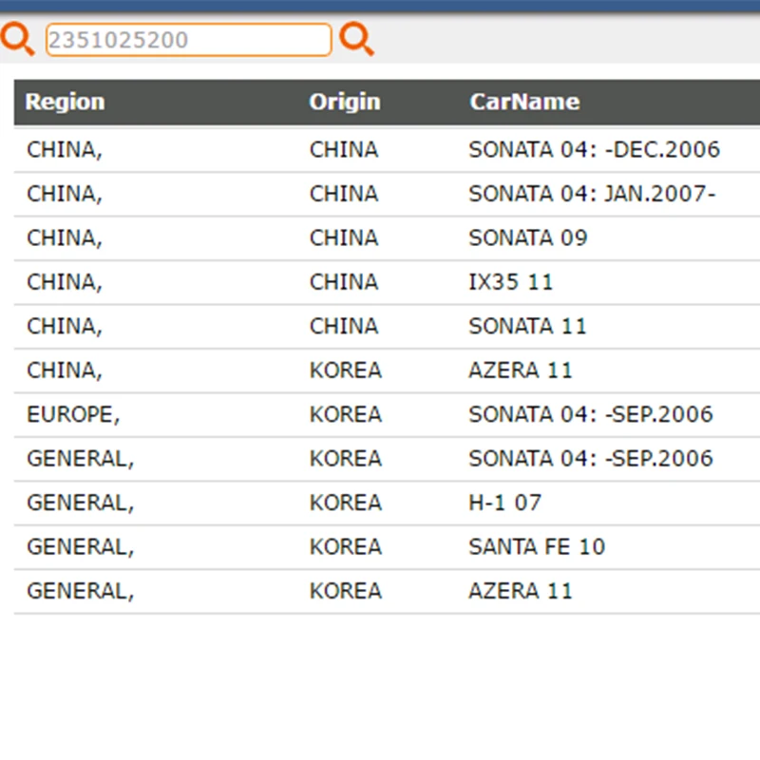Click CHINA, region in IX35 11 row

(65, 282)
